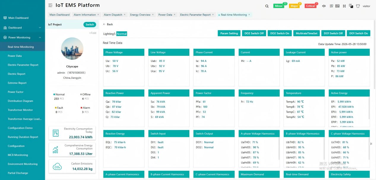Open Minor alarms badge
Viewport: 376px width, 180px height.
click(279, 6)
